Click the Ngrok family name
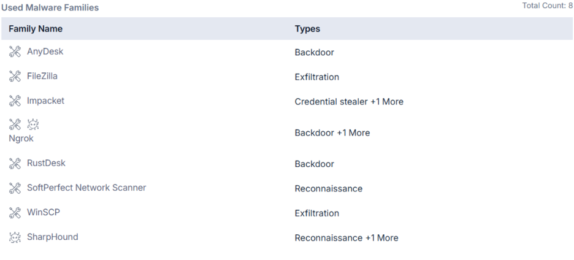The height and width of the screenshot is (260, 574). 21,139
